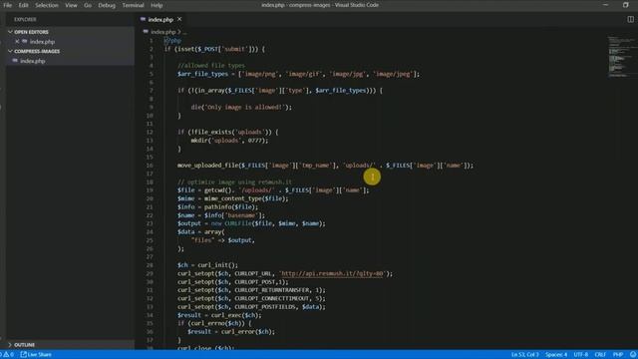The width and height of the screenshot is (638, 359).
Task: Click the //allowed file types comment
Action: click(211, 66)
